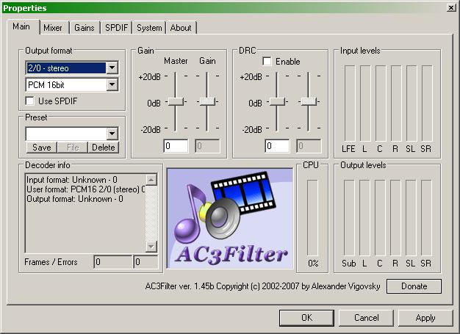Expand the Preset dropdown list

[112, 134]
